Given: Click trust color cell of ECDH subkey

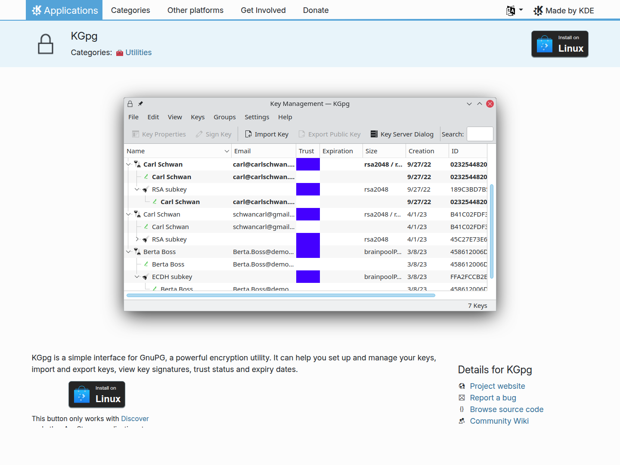Looking at the screenshot, I should pyautogui.click(x=308, y=277).
